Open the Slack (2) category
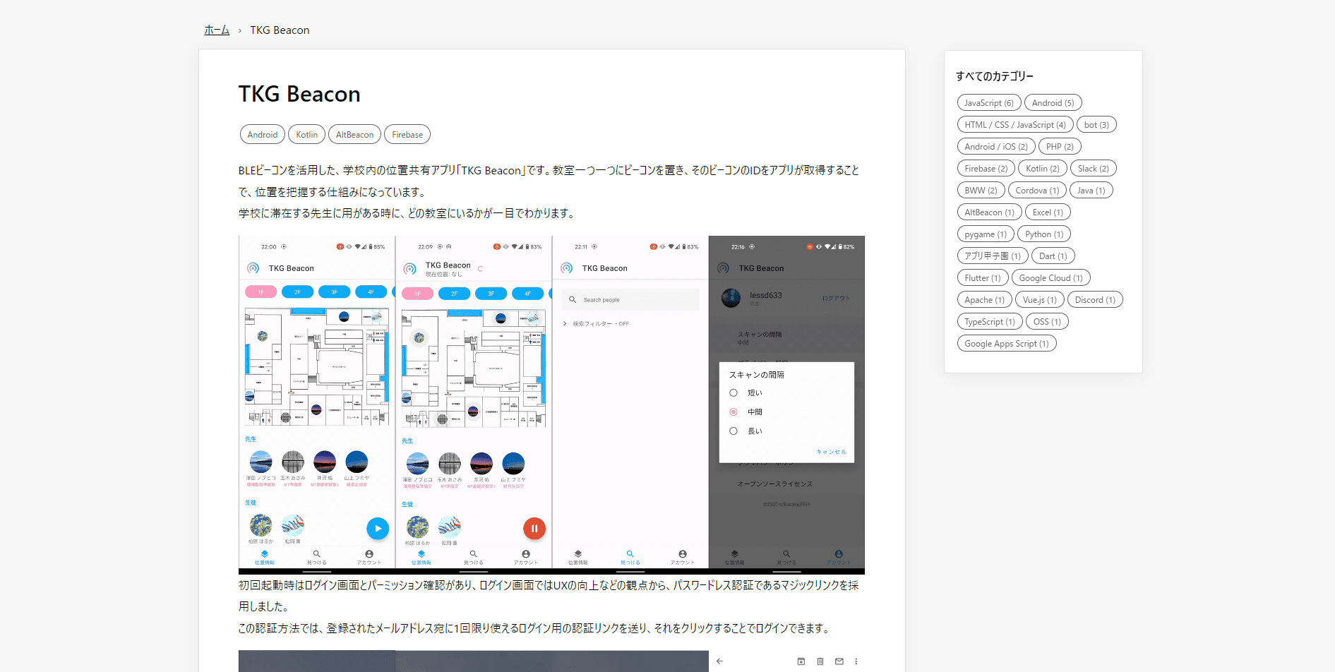Image resolution: width=1335 pixels, height=672 pixels. coord(1094,169)
